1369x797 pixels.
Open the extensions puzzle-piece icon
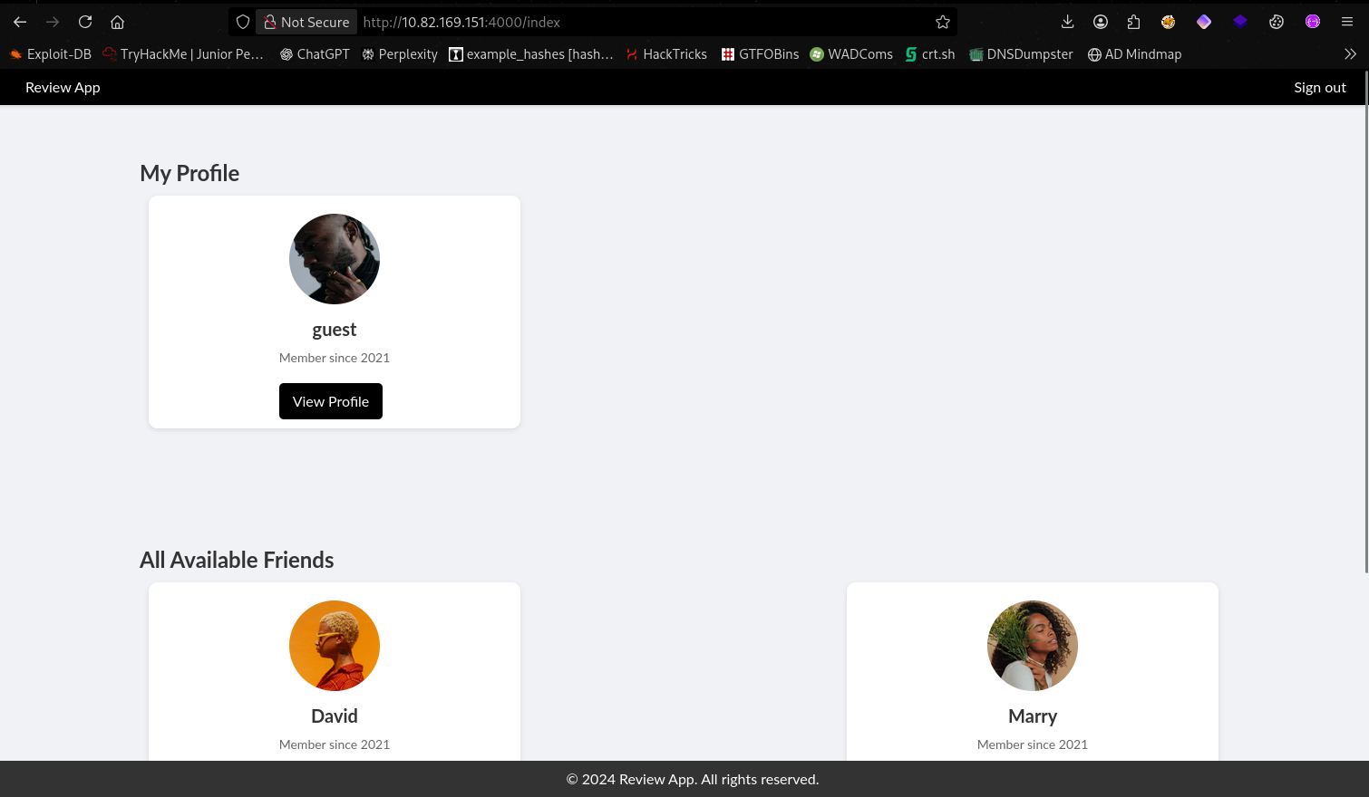tap(1134, 22)
